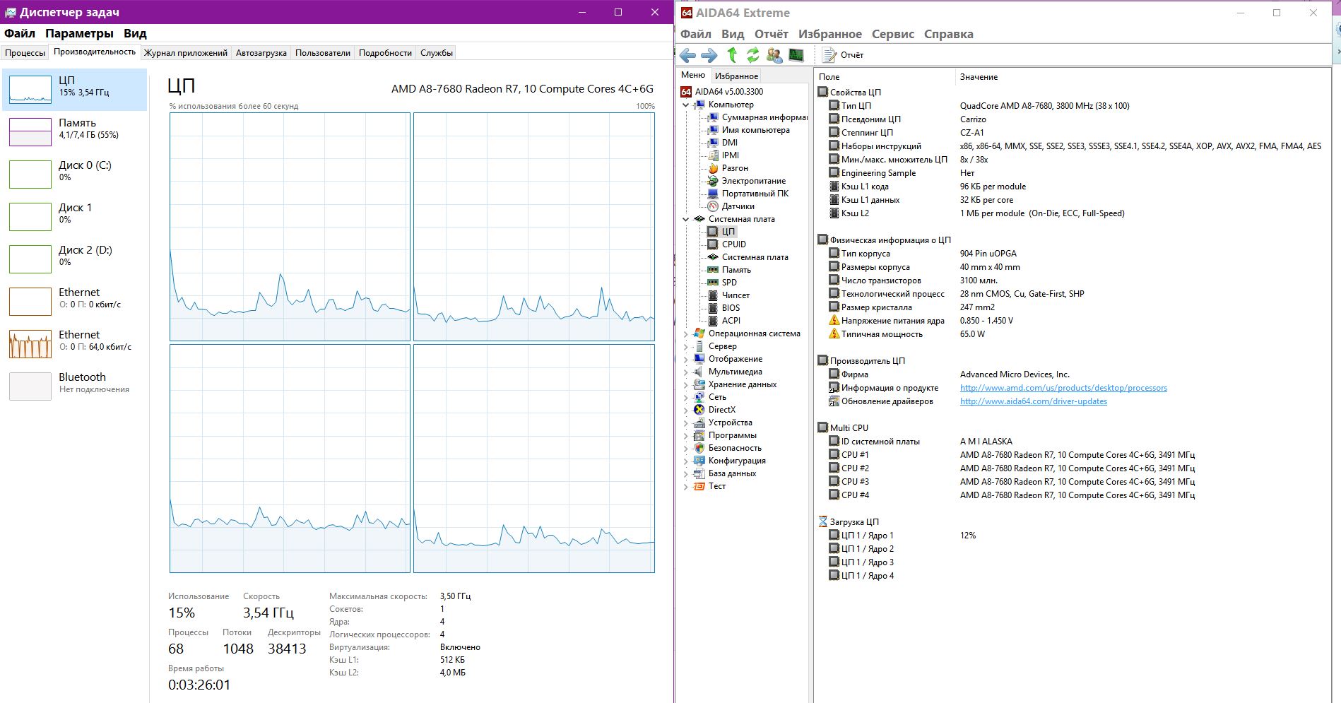
Task: Open the amd.com product information link
Action: (1063, 388)
